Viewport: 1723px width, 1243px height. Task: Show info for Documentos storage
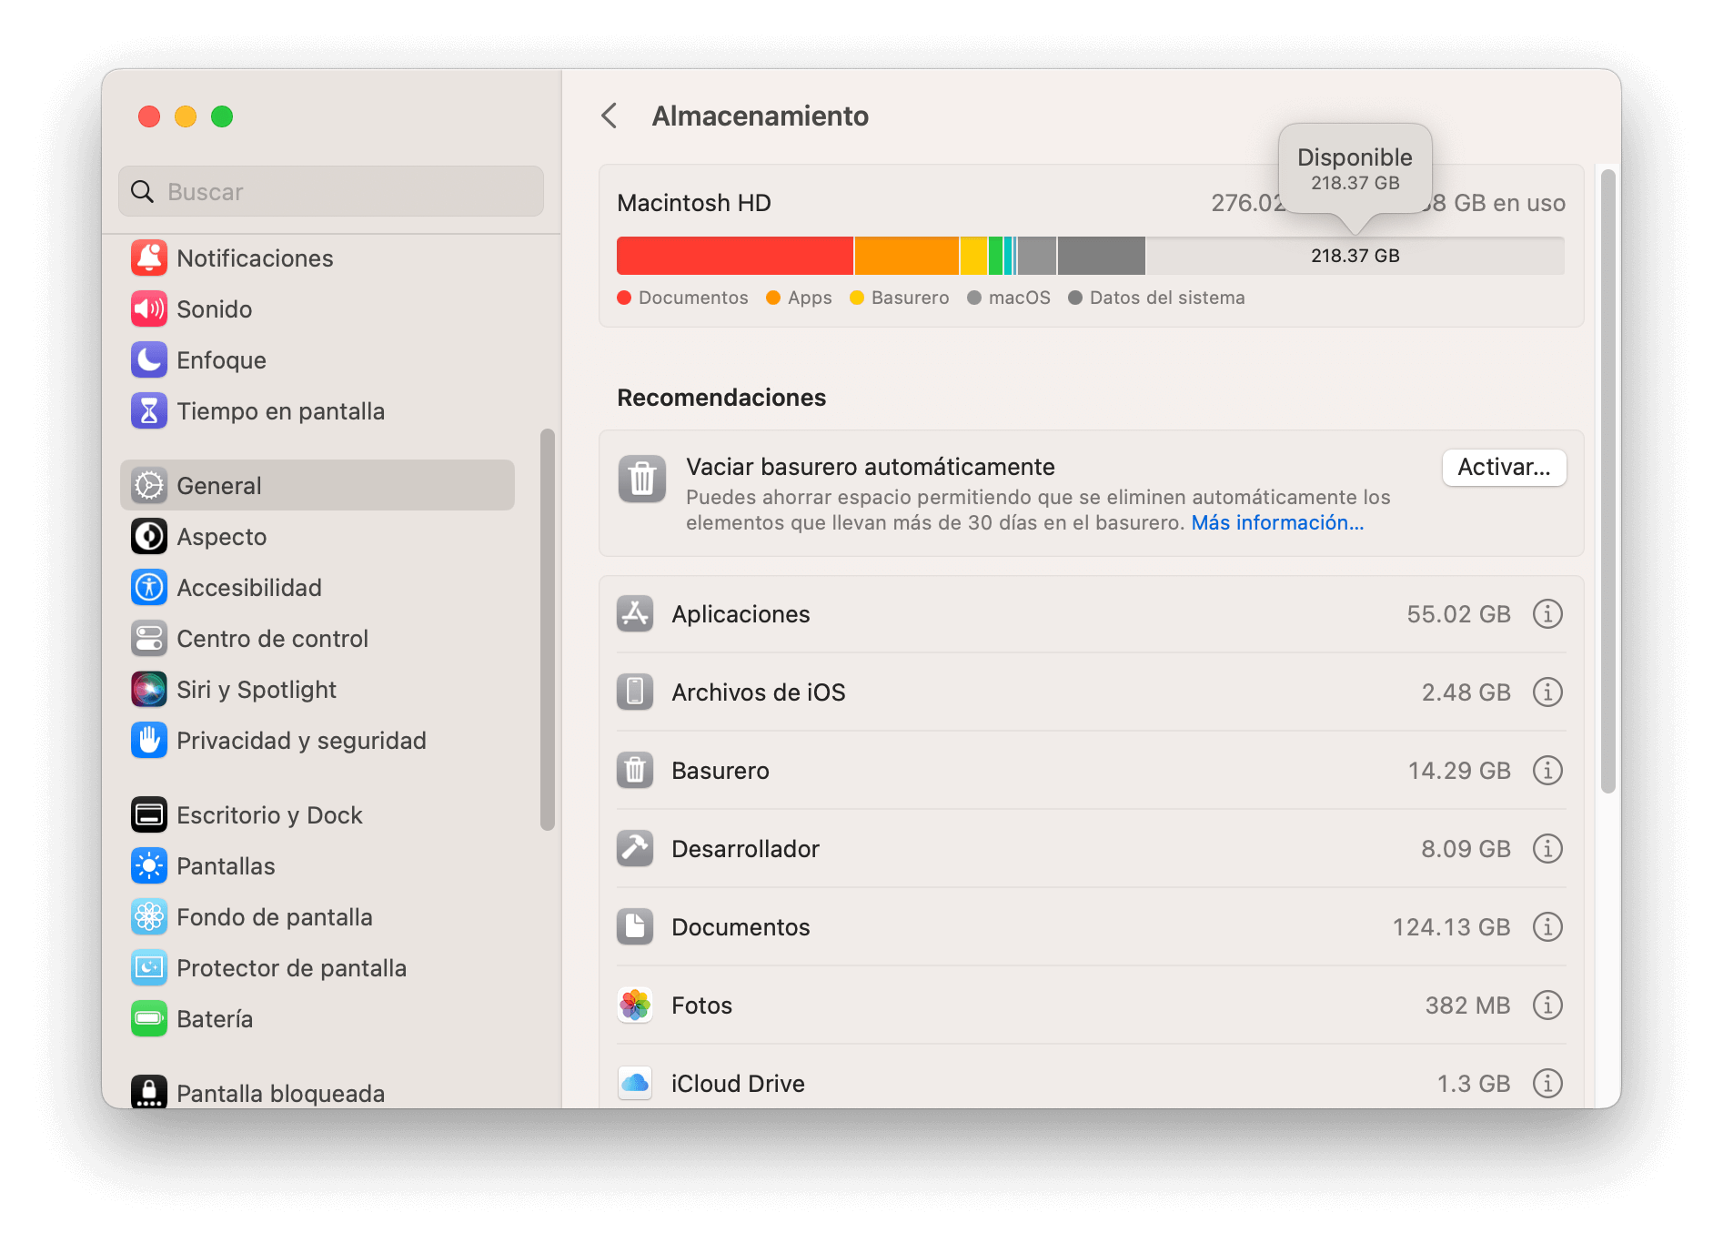pos(1547,927)
